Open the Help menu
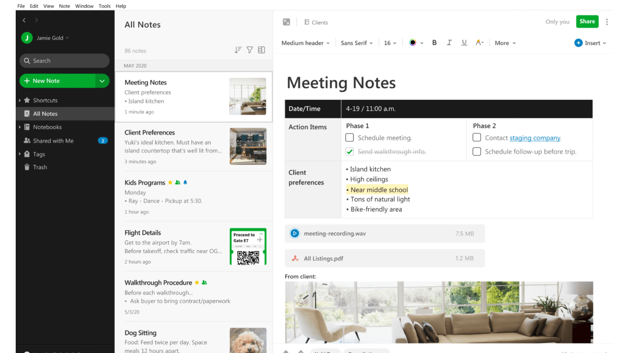The width and height of the screenshot is (628, 353). [x=121, y=6]
